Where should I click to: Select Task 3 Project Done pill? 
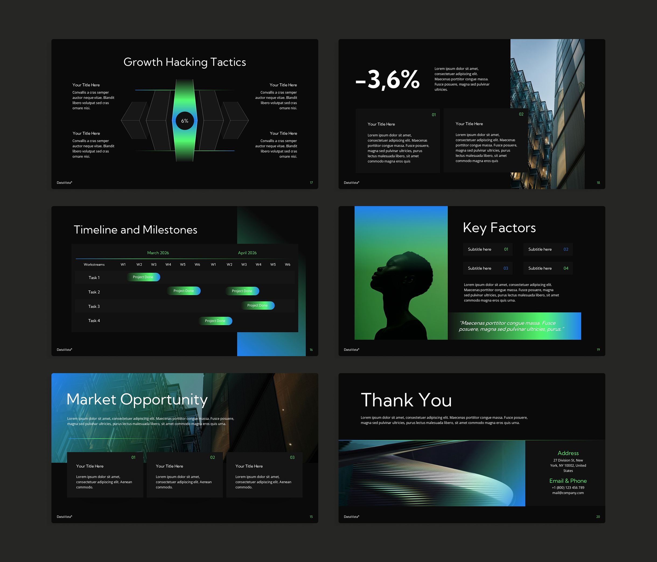258,305
